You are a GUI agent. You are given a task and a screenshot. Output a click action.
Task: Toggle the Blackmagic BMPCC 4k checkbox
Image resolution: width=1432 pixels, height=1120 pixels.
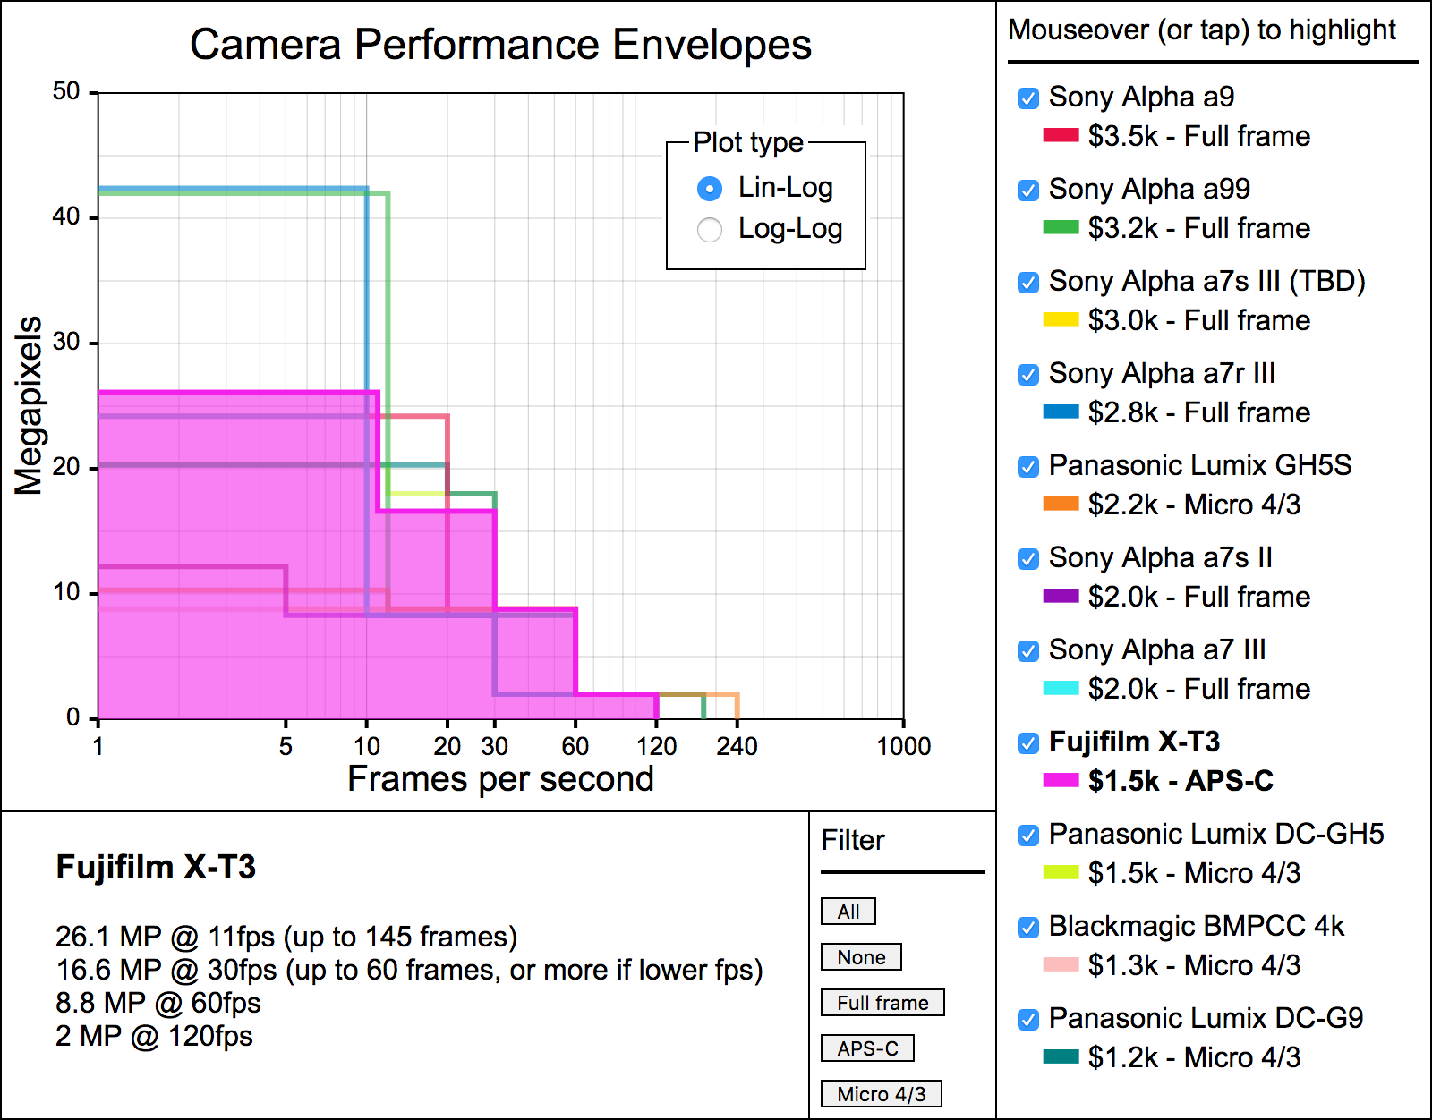1028,927
